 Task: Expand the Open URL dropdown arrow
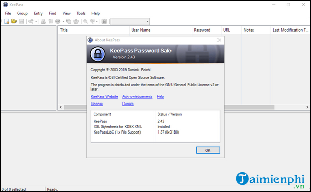click(63, 21)
